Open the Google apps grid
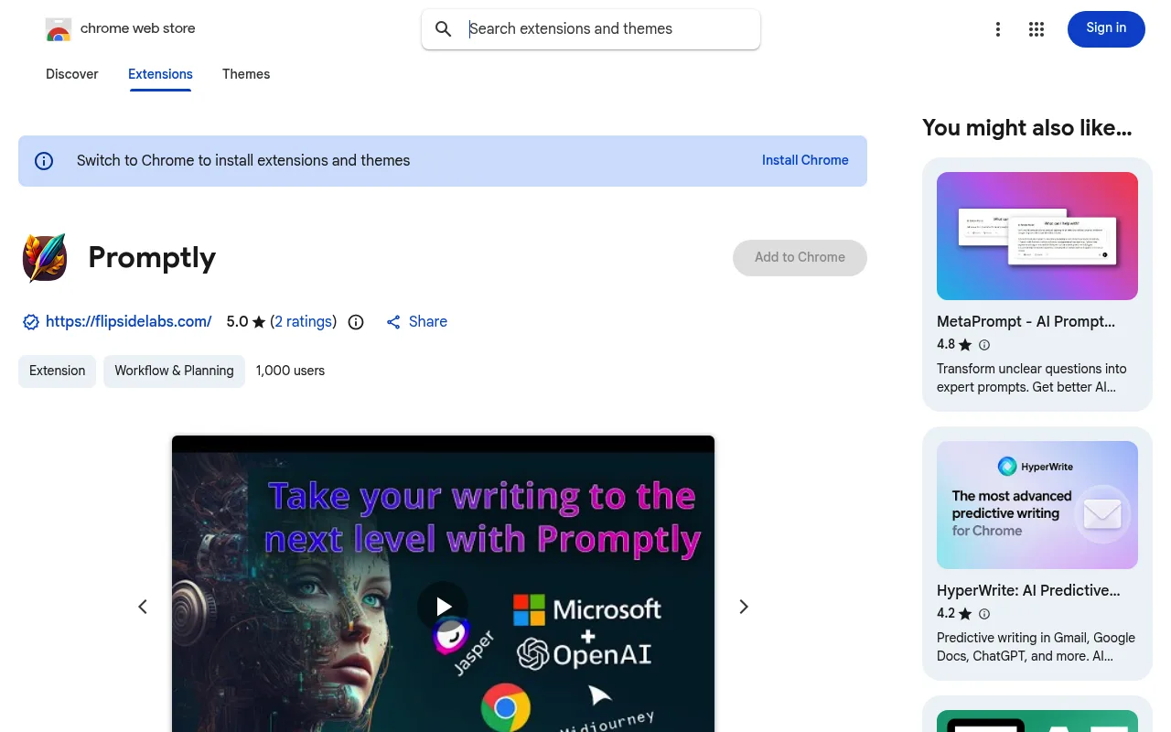 pos(1037,29)
